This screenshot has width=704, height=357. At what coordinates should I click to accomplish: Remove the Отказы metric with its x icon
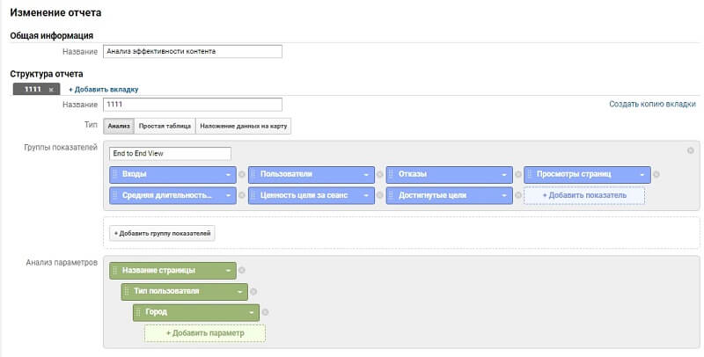(518, 174)
